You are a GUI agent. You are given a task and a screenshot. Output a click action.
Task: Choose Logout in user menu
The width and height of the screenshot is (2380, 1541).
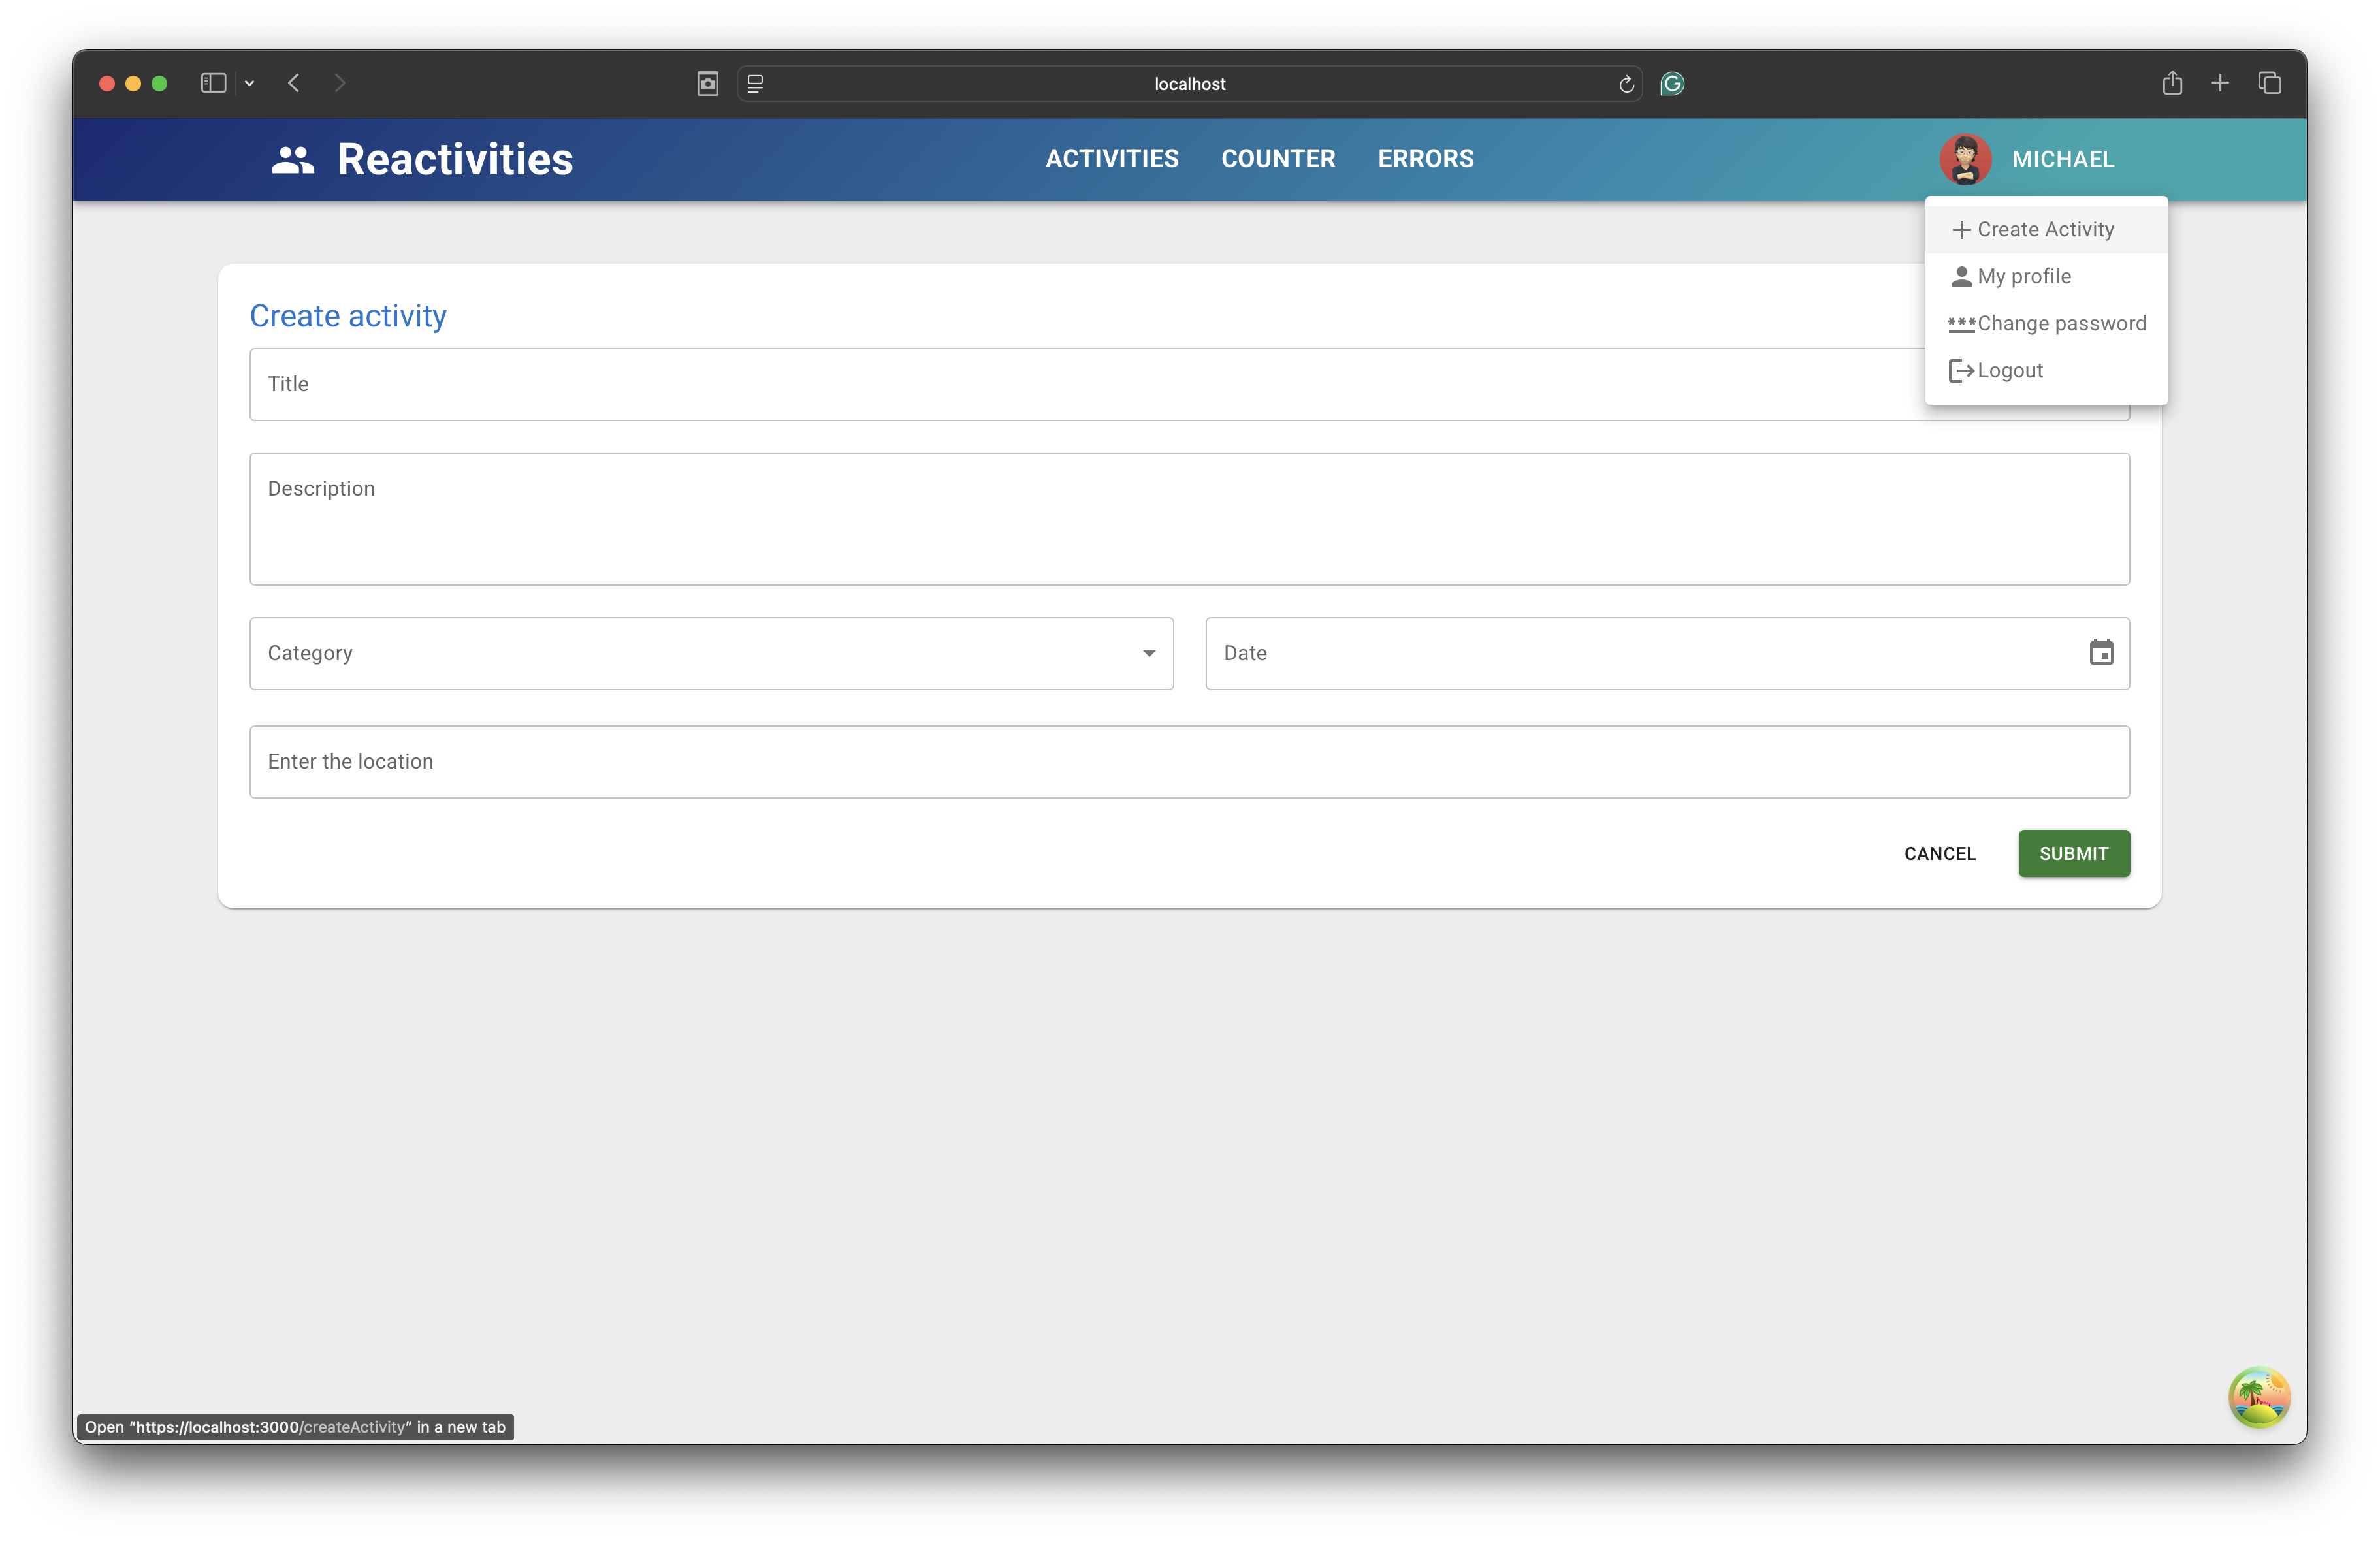(2046, 371)
